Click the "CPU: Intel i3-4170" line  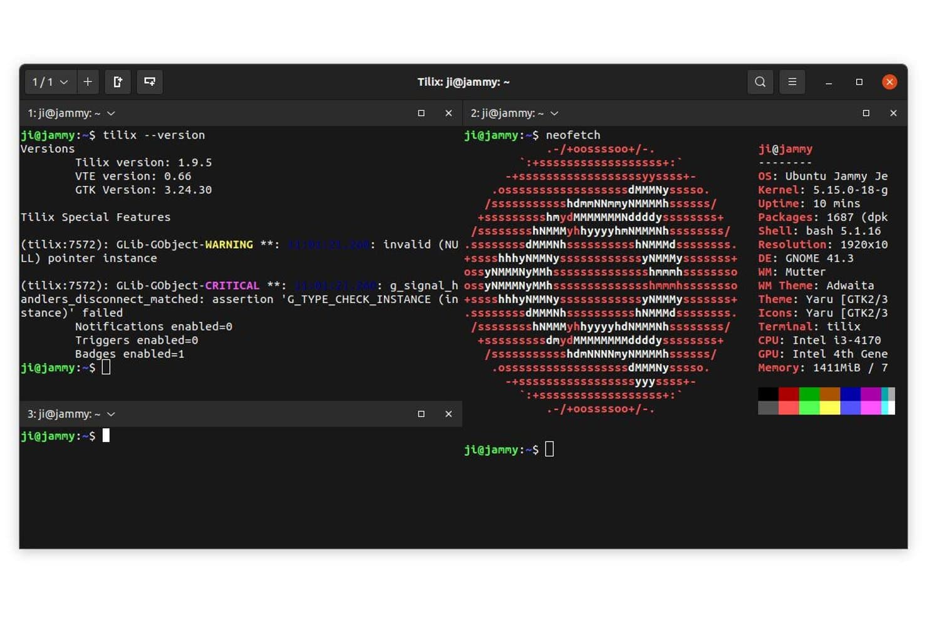point(819,341)
